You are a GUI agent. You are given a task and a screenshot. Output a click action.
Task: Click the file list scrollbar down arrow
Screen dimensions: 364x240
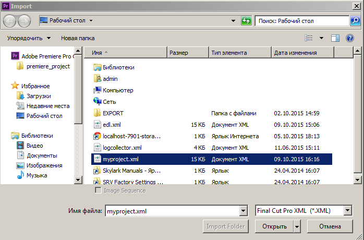tap(357, 179)
